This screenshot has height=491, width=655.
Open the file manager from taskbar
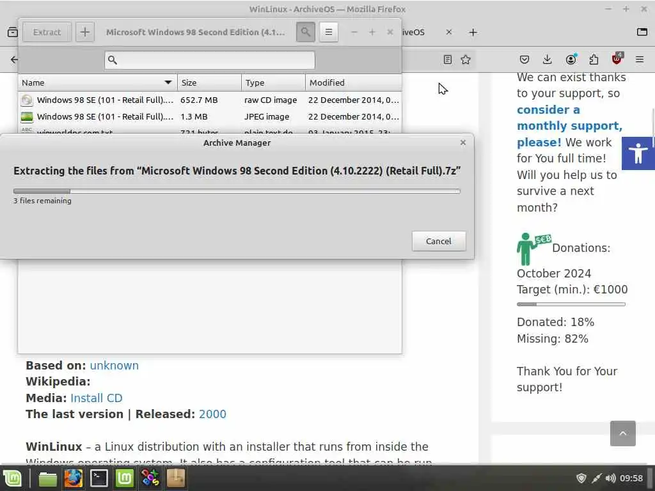47,478
